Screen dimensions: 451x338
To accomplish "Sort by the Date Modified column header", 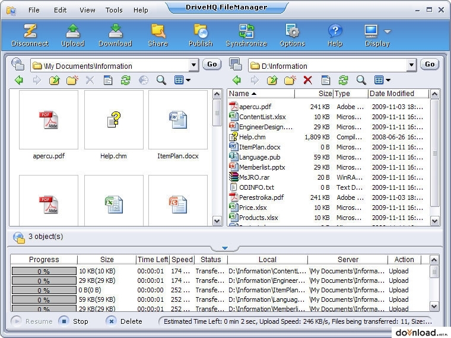I will [398, 94].
